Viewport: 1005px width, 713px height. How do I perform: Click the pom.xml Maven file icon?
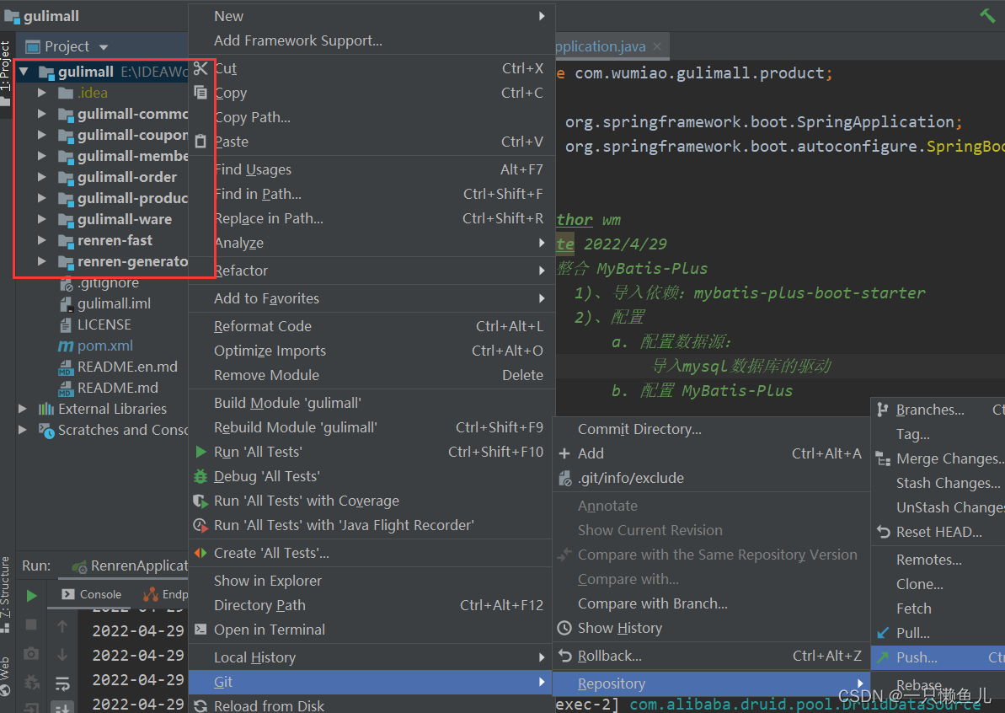click(x=66, y=346)
